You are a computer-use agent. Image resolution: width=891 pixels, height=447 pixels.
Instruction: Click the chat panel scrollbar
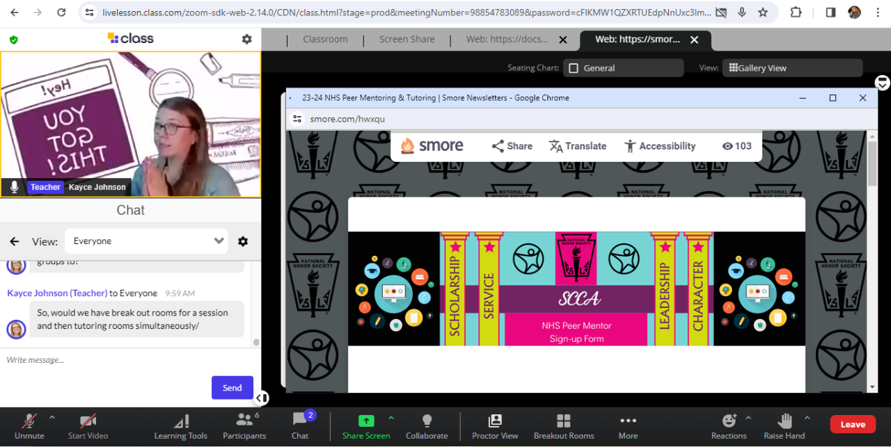(256, 341)
